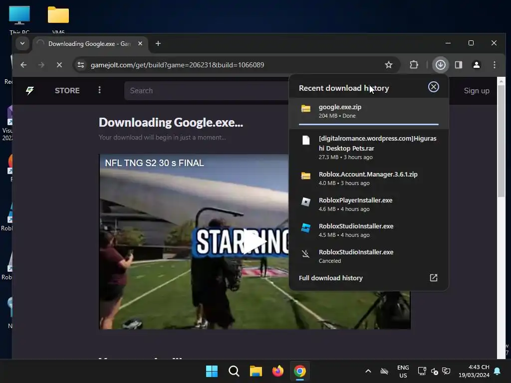Toggle the Chrome downloads button
This screenshot has width=511, height=383.
click(441, 65)
